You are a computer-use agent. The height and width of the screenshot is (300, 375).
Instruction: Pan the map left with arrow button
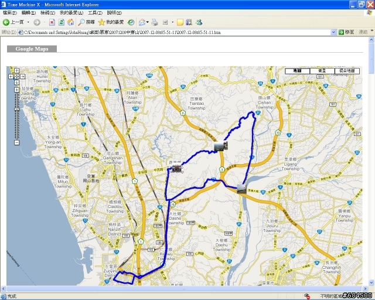pyautogui.click(x=11, y=77)
